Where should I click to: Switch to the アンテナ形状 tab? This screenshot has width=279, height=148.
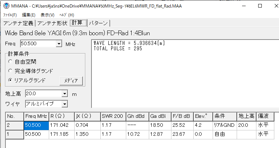click(x=52, y=23)
